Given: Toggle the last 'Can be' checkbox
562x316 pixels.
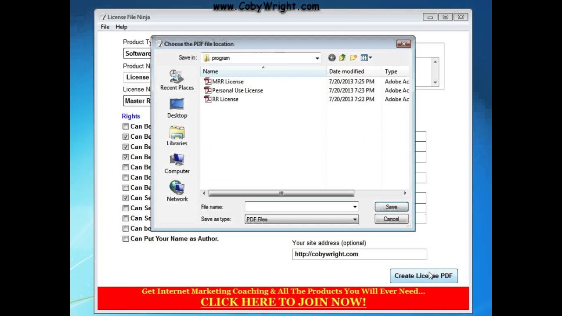Looking at the screenshot, I should pyautogui.click(x=126, y=229).
